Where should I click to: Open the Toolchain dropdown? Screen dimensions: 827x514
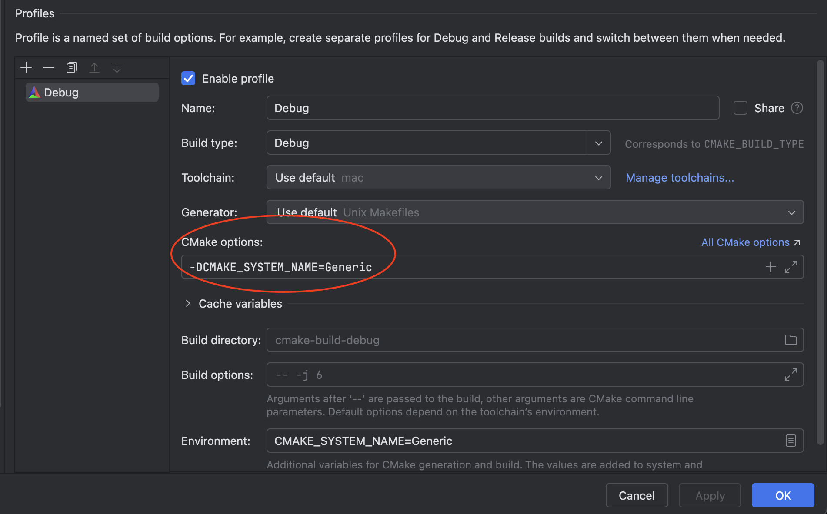(x=598, y=178)
